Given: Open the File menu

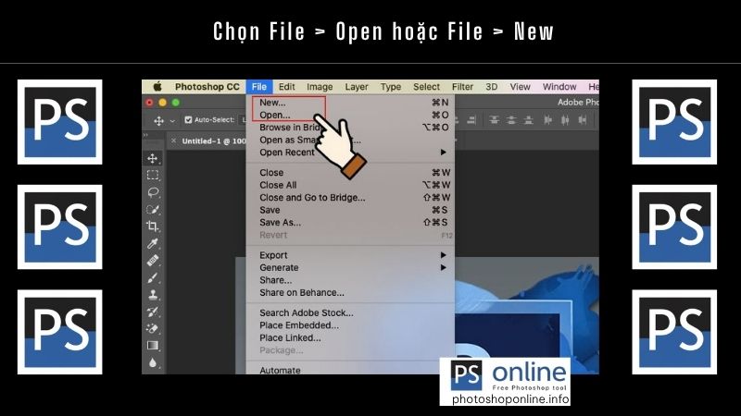Looking at the screenshot, I should (259, 87).
